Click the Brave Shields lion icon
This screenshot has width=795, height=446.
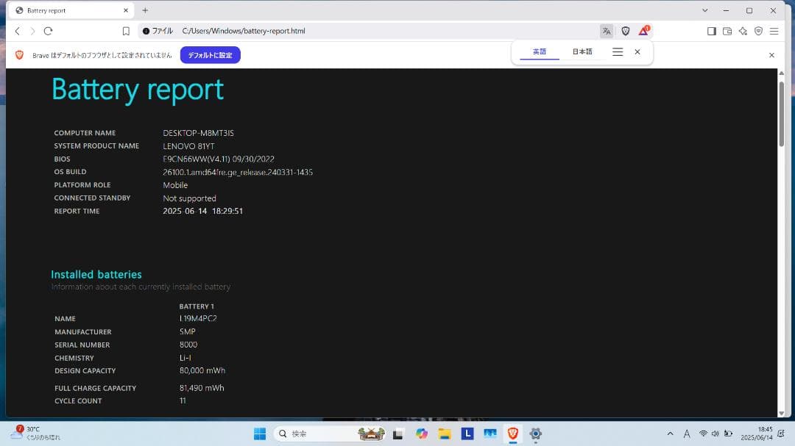(625, 31)
